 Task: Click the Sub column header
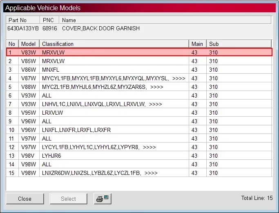tap(239, 44)
